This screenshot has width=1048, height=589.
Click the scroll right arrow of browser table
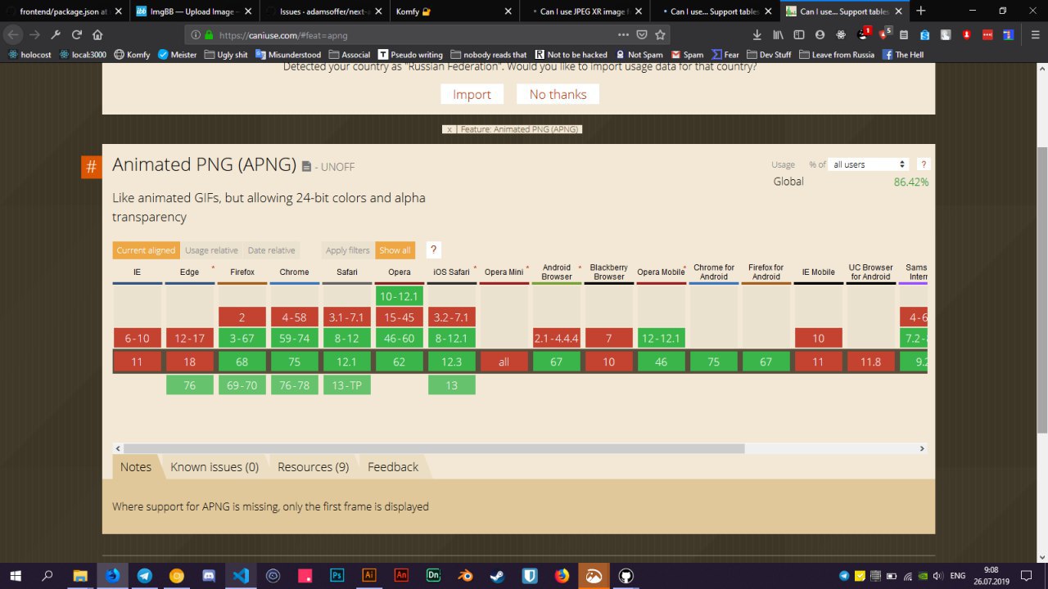[922, 448]
